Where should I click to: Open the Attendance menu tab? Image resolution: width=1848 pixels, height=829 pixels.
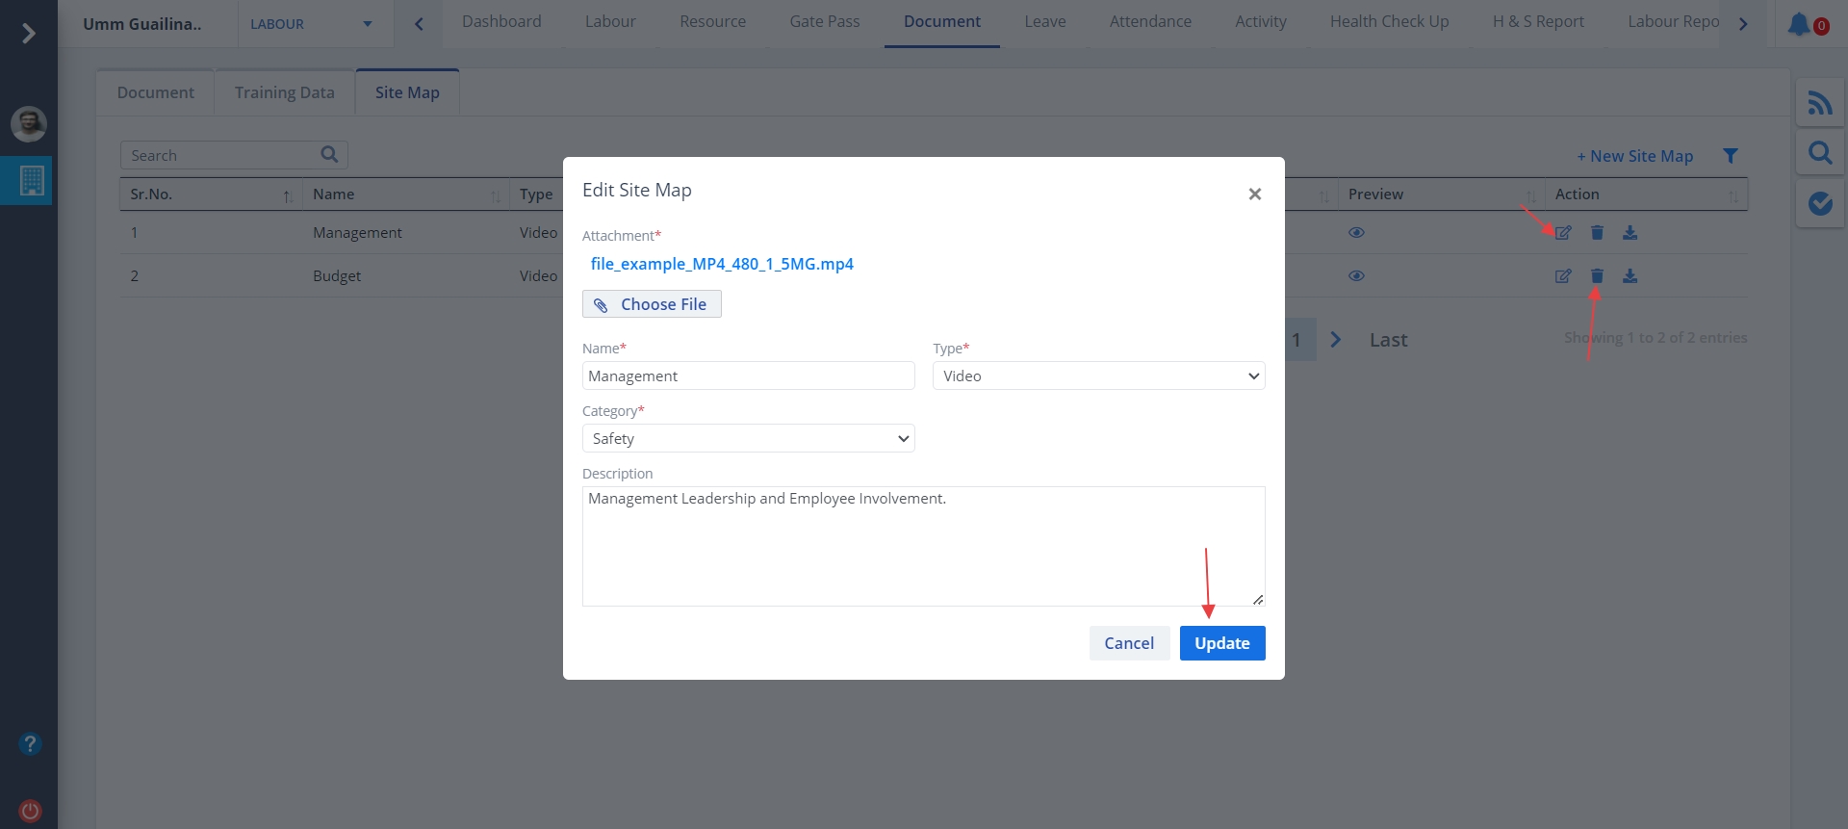pyautogui.click(x=1149, y=22)
